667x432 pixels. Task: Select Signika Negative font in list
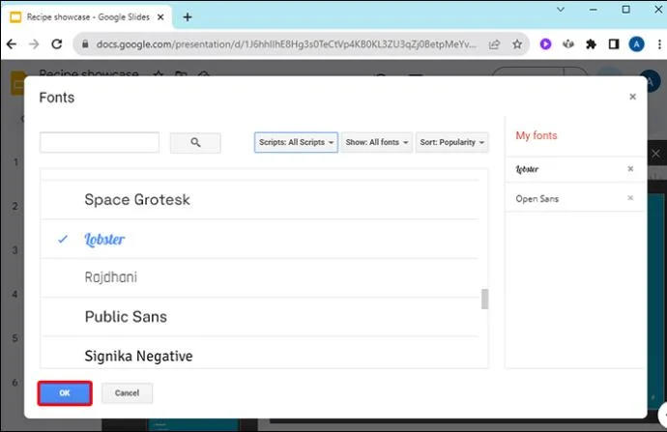coord(260,353)
